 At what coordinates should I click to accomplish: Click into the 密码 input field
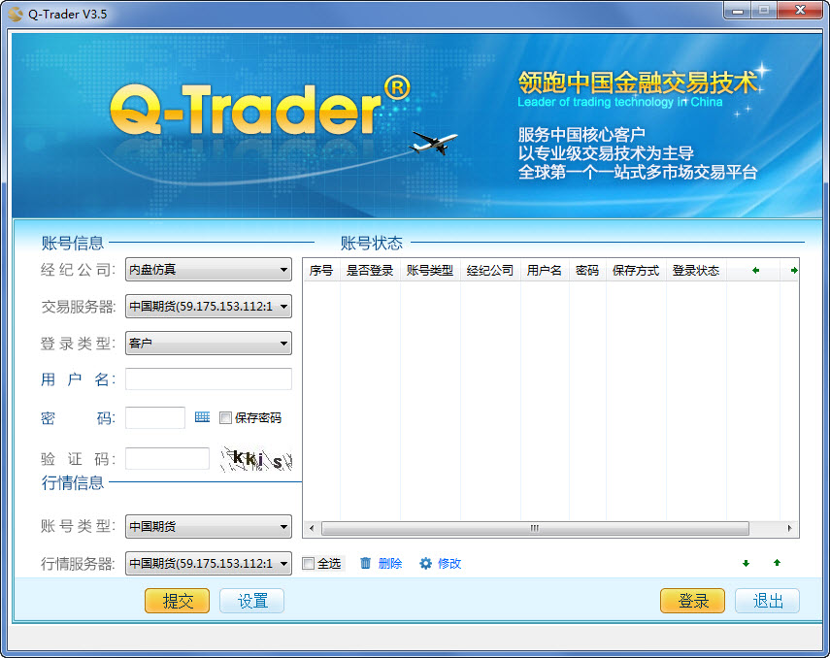coord(155,417)
